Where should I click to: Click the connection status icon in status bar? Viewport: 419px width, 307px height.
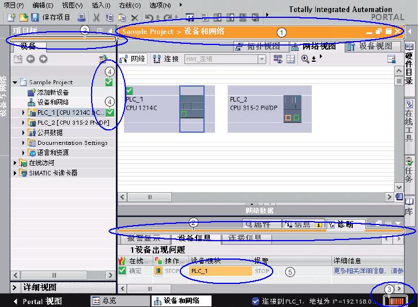[x=255, y=301]
